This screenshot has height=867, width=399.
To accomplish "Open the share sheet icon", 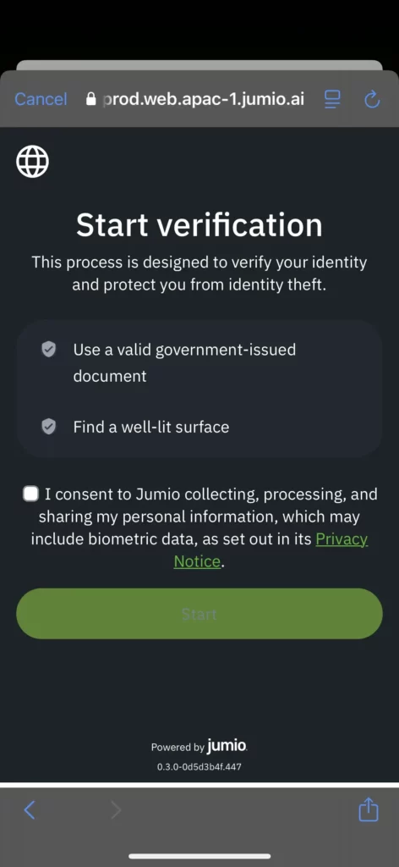I will pos(369,810).
